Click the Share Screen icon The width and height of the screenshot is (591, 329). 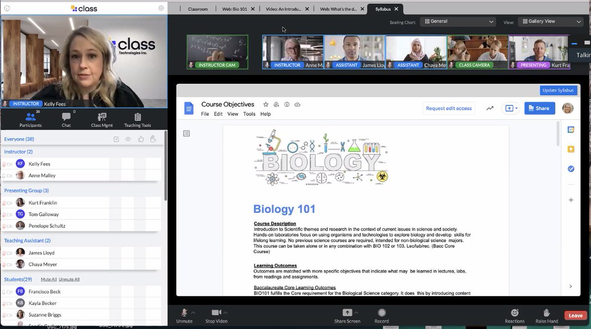[x=347, y=313]
